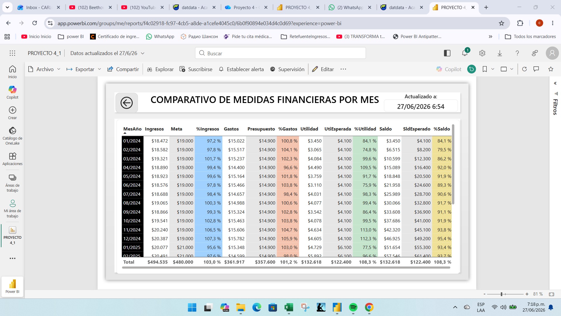Click fit to page icon

[x=551, y=294]
